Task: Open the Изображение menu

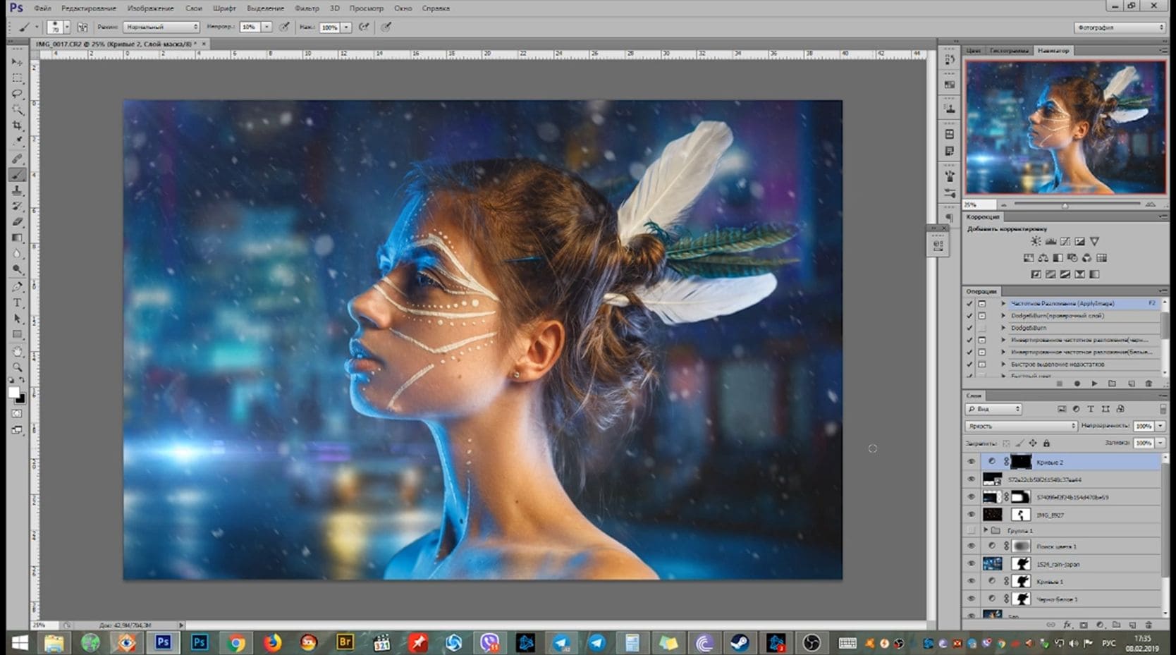Action: tap(150, 8)
